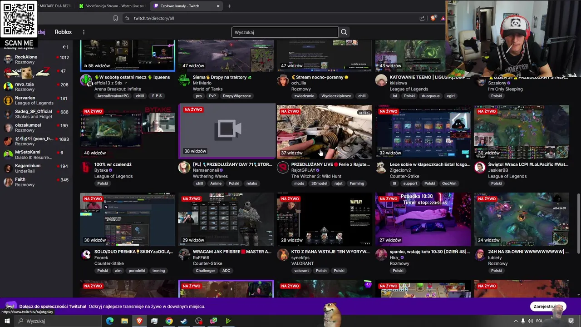Open the Roblox navigation item
This screenshot has height=327, width=581.
[63, 32]
